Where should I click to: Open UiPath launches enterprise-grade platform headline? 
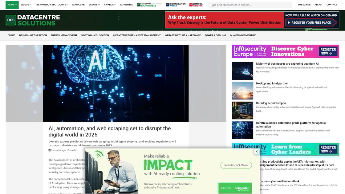[x=291, y=125]
